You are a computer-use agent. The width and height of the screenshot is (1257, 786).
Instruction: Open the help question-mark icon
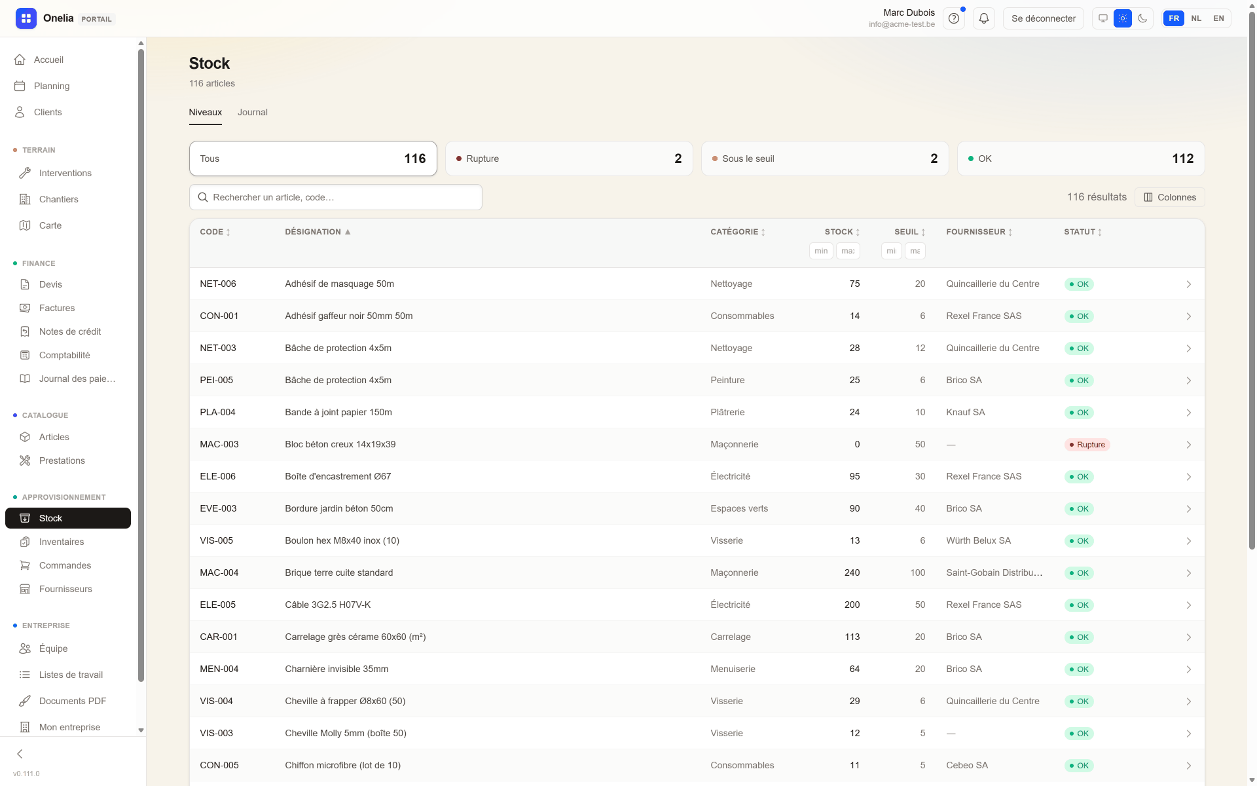(954, 18)
